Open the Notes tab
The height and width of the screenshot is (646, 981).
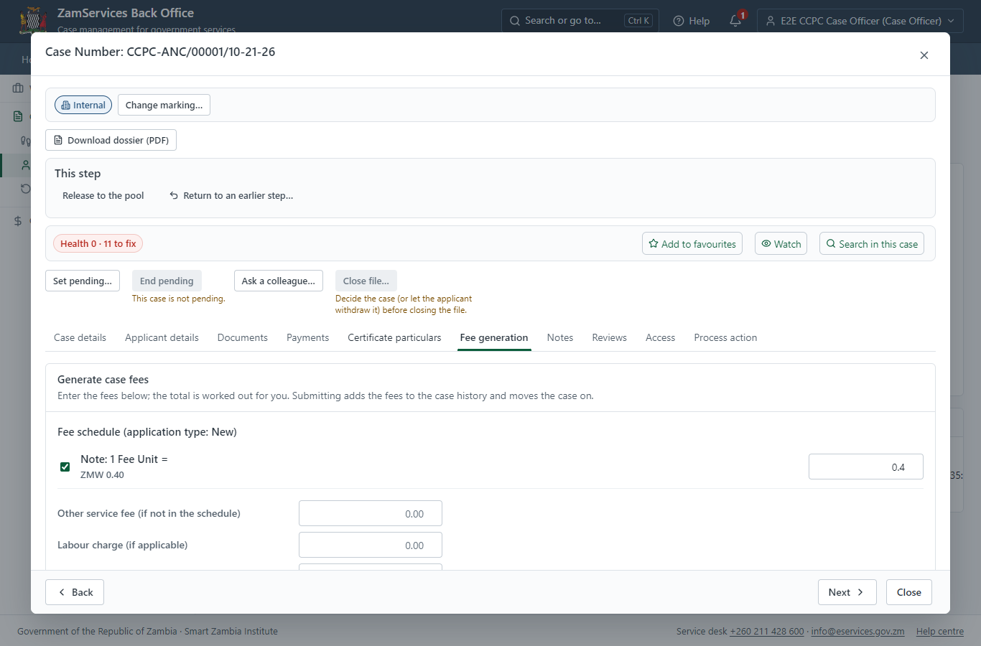pos(560,337)
